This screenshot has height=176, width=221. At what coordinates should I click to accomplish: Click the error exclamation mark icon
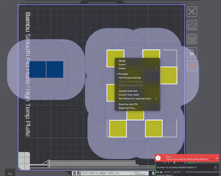tap(158, 158)
